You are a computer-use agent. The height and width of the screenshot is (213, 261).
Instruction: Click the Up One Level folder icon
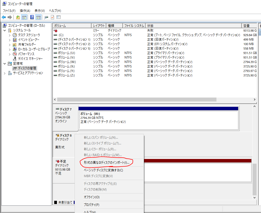pyautogui.click(x=18, y=17)
